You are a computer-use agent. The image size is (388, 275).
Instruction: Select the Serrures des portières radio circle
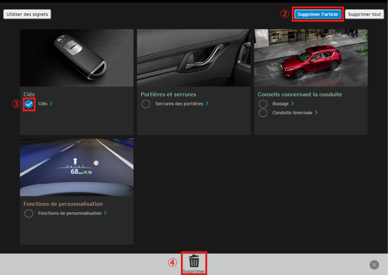(146, 104)
